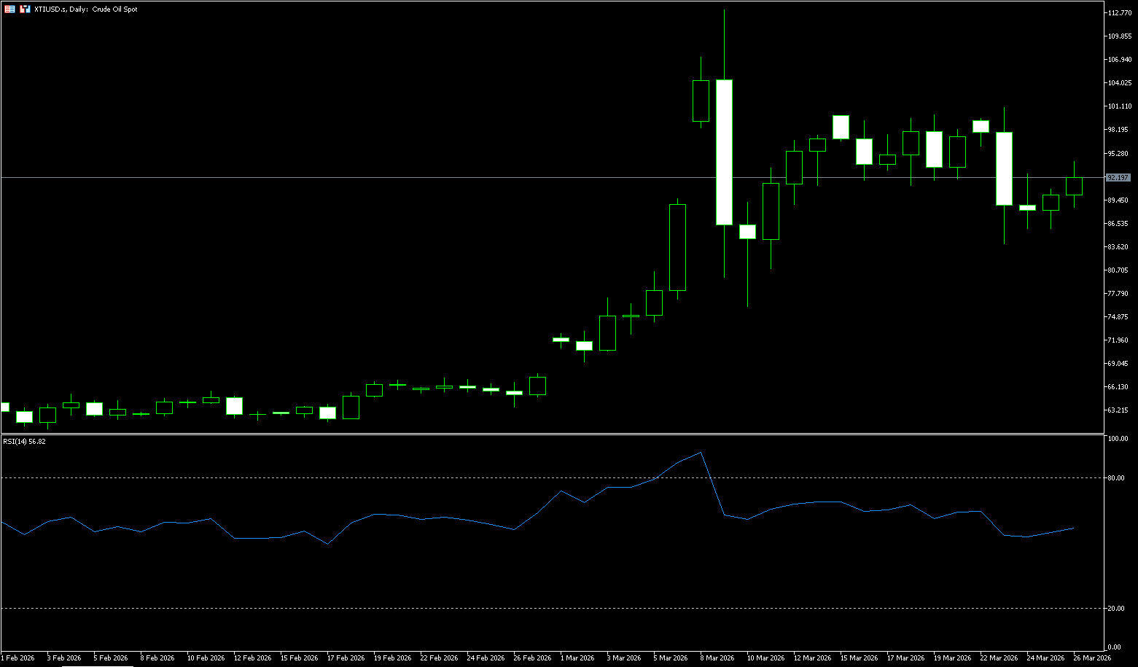Click the 112.770 price scale label

(x=1119, y=13)
